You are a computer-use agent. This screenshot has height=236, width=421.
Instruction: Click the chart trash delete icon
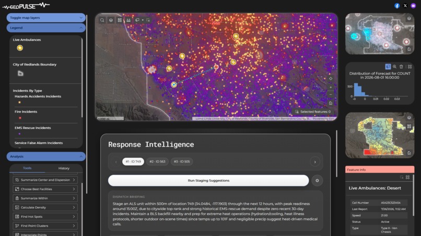401,67
